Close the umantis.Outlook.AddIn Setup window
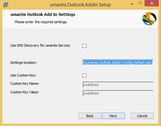The height and width of the screenshot is (126, 161). [x=152, y=3]
